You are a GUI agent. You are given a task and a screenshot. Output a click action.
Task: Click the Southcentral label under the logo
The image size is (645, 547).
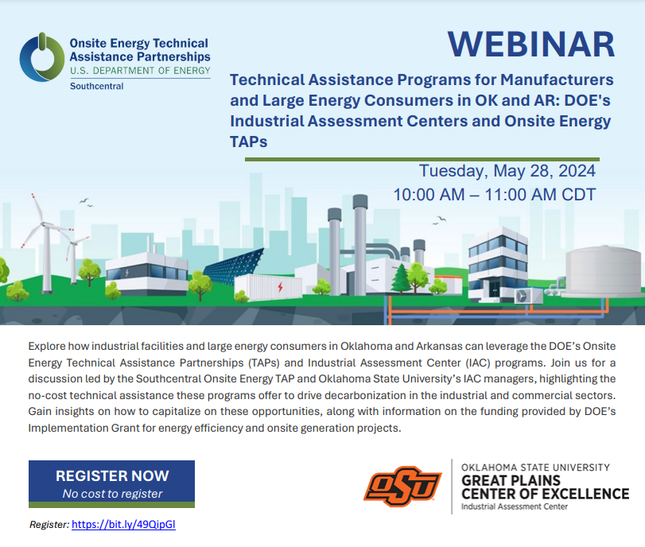click(96, 86)
